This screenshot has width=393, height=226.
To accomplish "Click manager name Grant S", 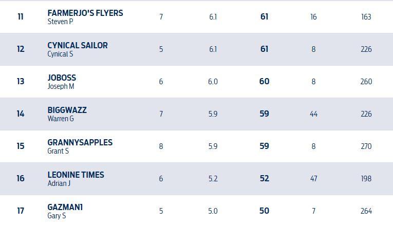I will point(58,151).
